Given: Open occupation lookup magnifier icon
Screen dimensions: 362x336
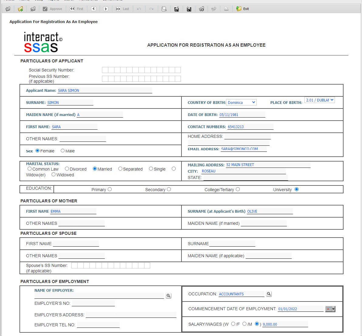Looking at the screenshot, I should point(269,294).
